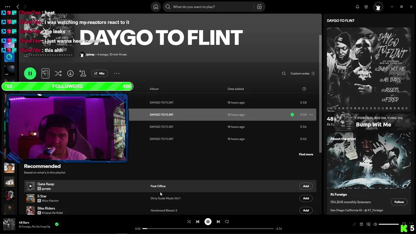Skip to the next track
The height and width of the screenshot is (234, 416).
point(218,222)
